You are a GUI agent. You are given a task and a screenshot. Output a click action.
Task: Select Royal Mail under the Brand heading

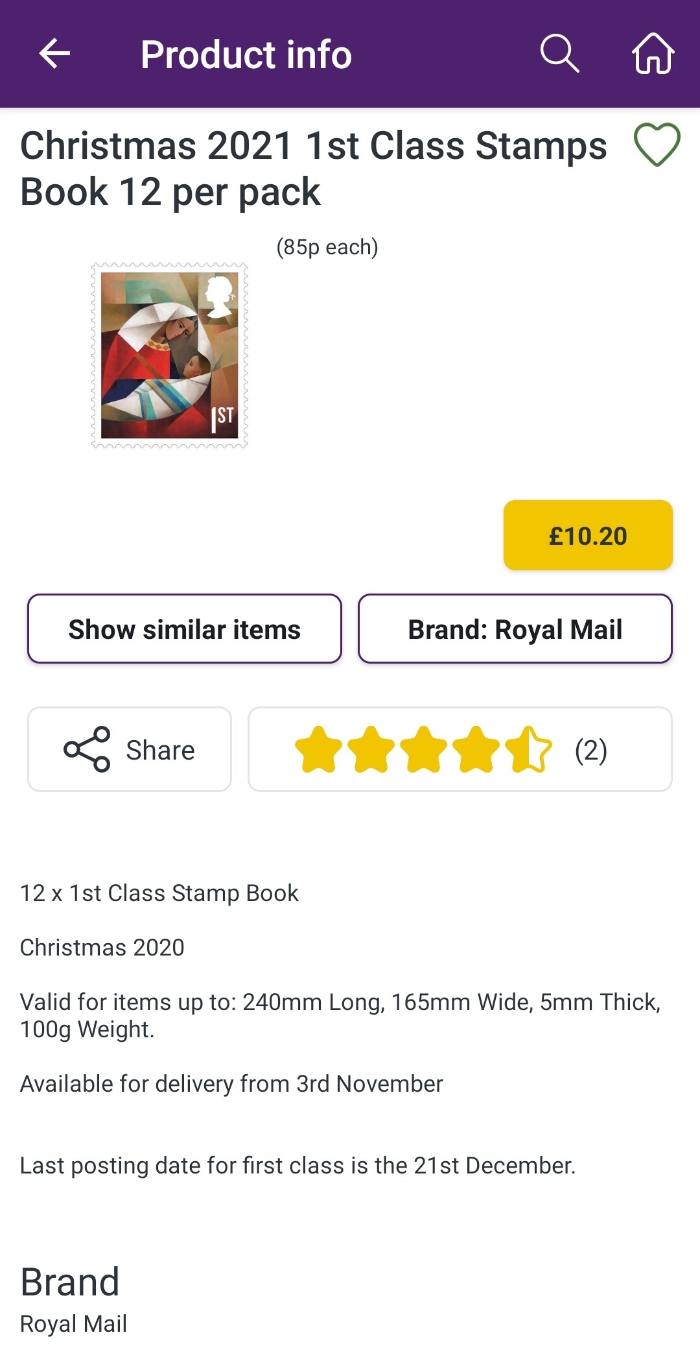[74, 1323]
